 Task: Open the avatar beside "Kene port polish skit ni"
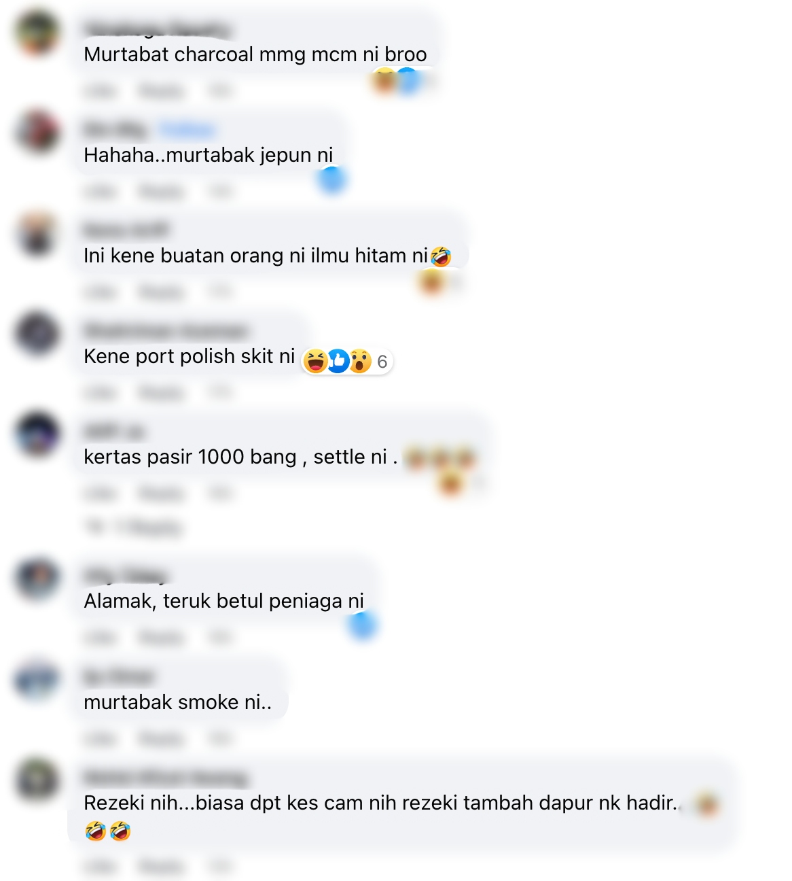coord(38,334)
